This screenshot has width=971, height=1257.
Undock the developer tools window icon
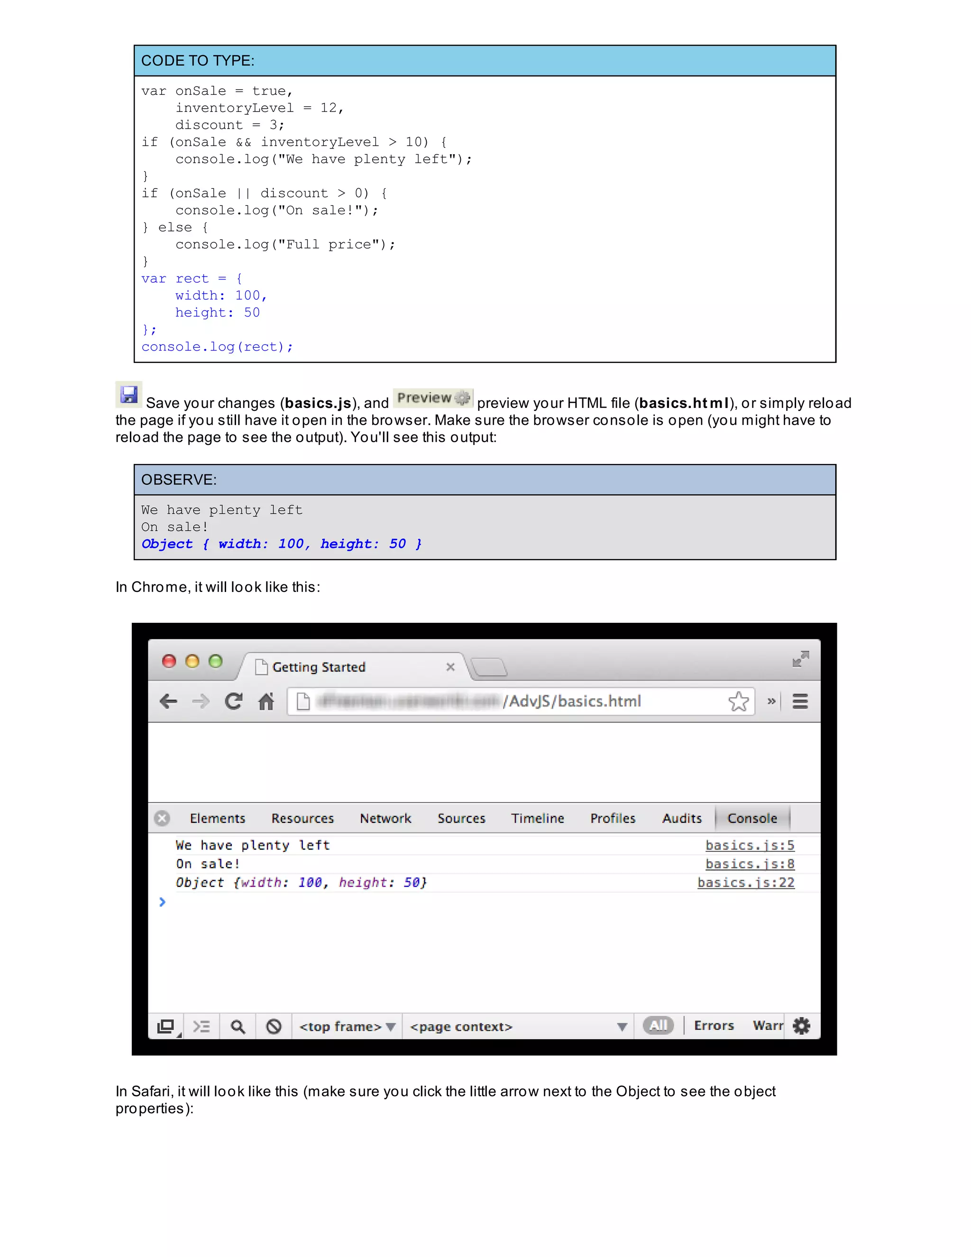(165, 1026)
